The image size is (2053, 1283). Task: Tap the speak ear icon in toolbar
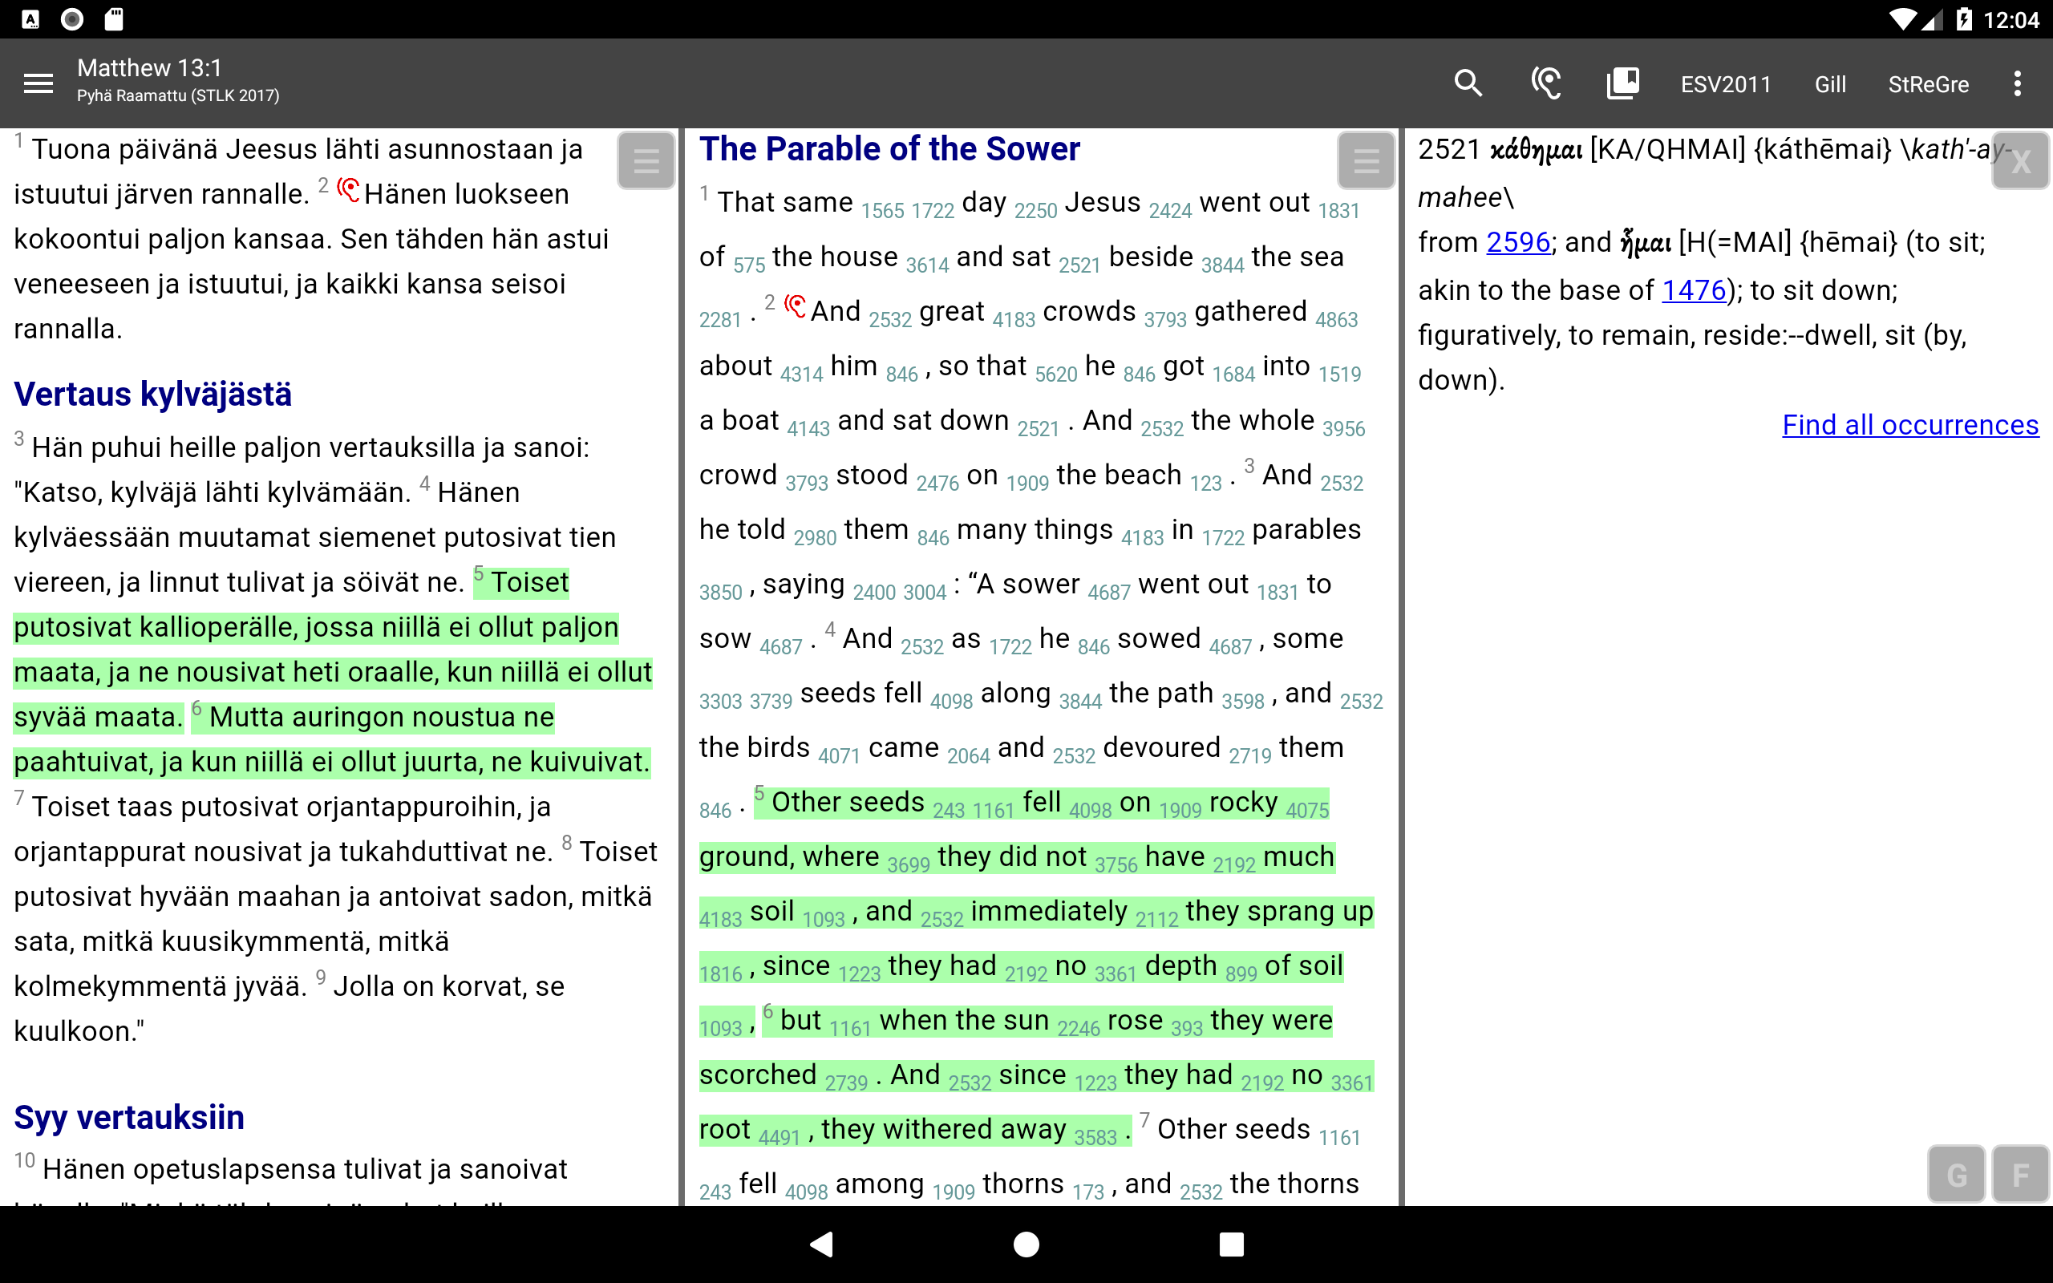pos(1545,83)
